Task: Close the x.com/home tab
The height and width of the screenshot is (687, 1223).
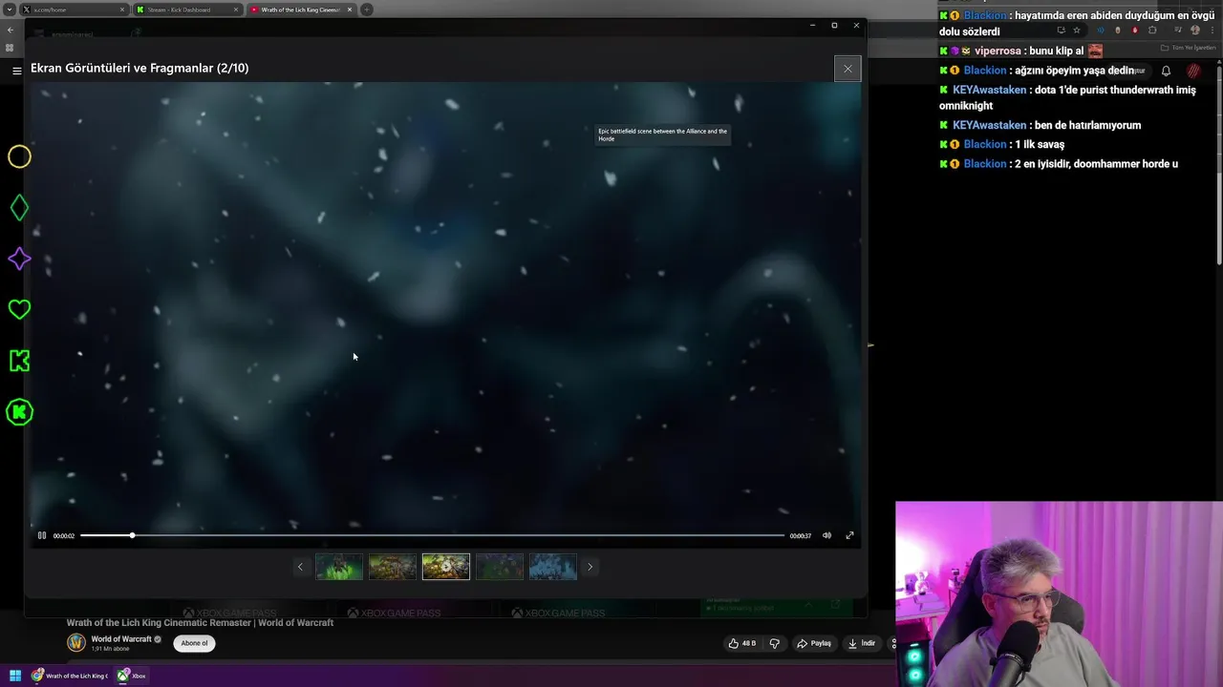Action: click(122, 10)
